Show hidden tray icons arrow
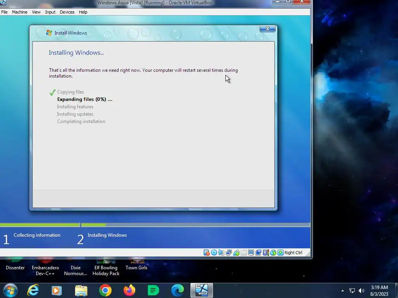Viewport: 398px width, 298px height. [342, 291]
